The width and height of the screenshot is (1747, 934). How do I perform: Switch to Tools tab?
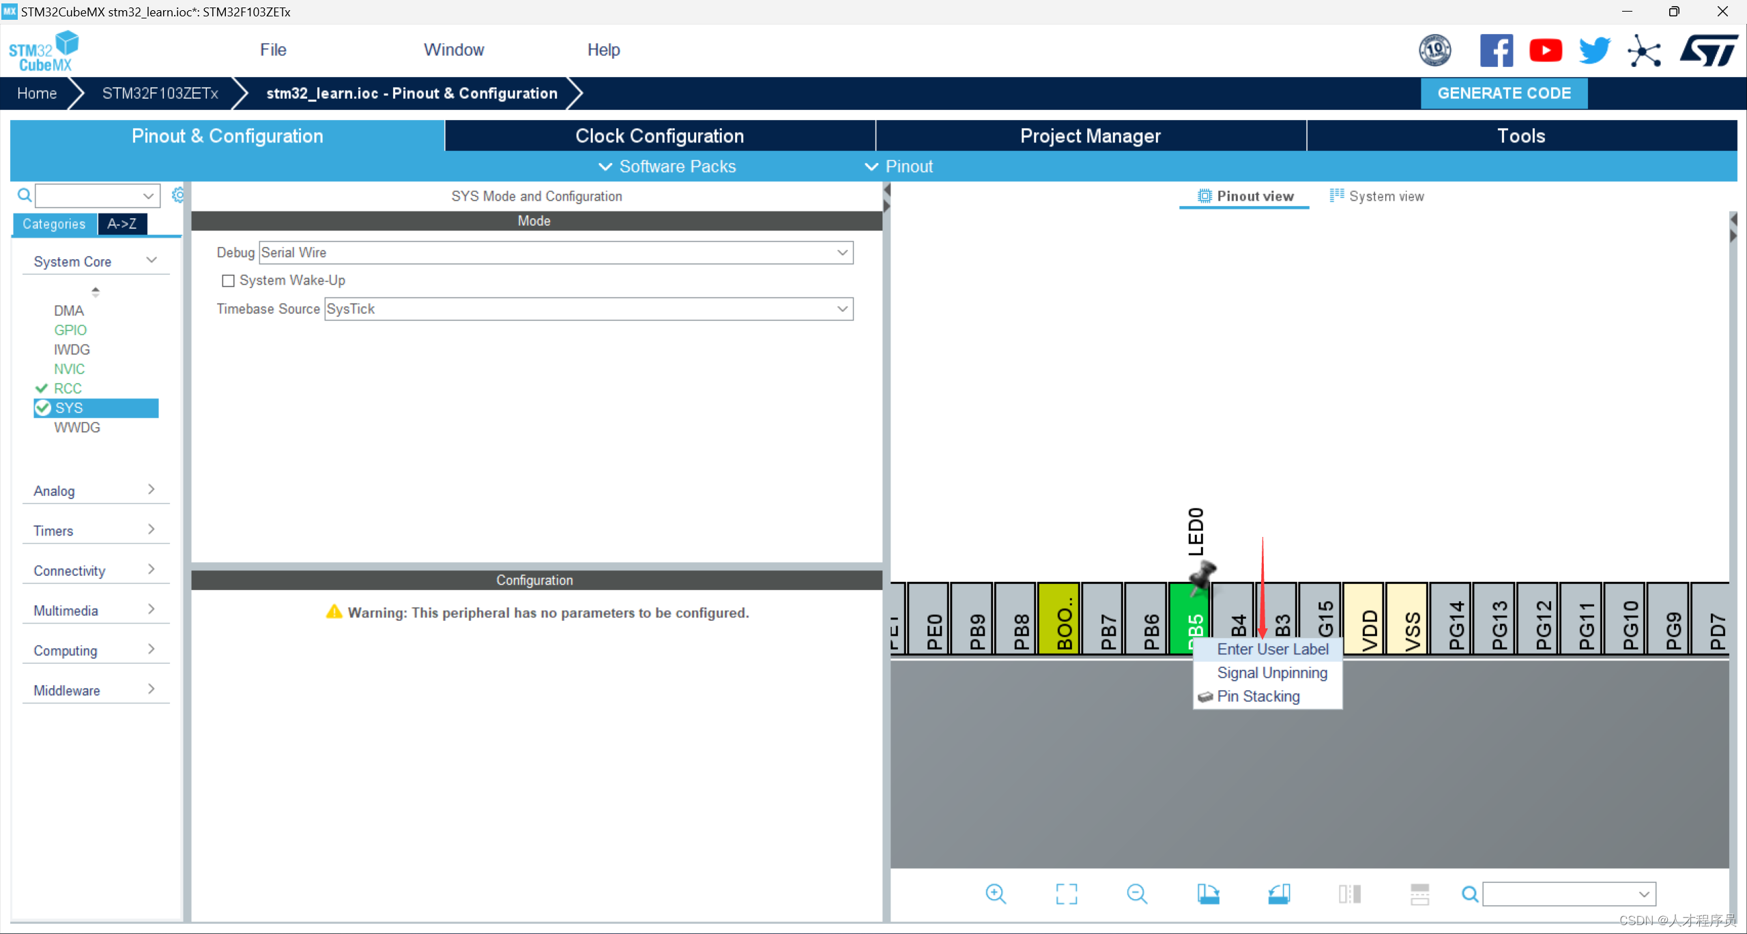[x=1522, y=136]
